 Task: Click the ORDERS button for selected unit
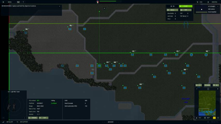click(x=33, y=118)
